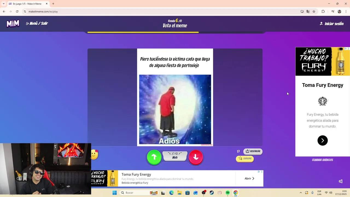This screenshot has height=197, width=350.
Task: Downvote the meme with red arrow
Action: (x=196, y=157)
